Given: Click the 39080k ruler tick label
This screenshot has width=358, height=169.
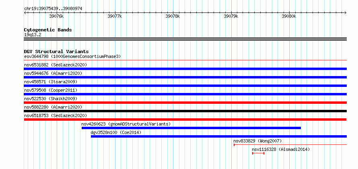Looking at the screenshot, I should (x=289, y=16).
